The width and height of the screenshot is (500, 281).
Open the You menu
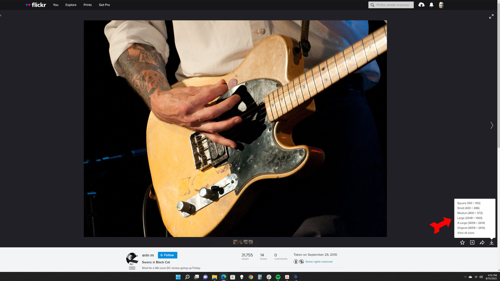tap(55, 5)
